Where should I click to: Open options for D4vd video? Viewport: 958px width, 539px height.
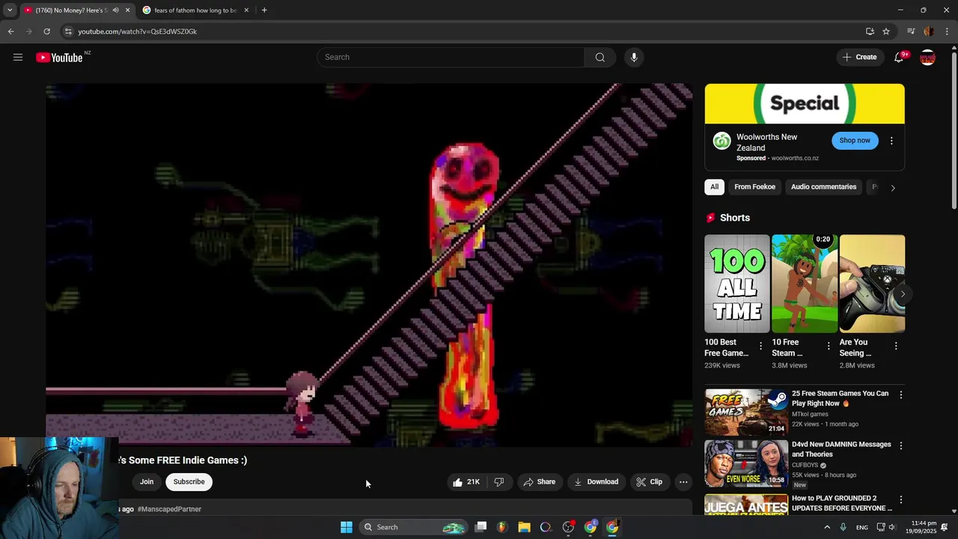(900, 445)
